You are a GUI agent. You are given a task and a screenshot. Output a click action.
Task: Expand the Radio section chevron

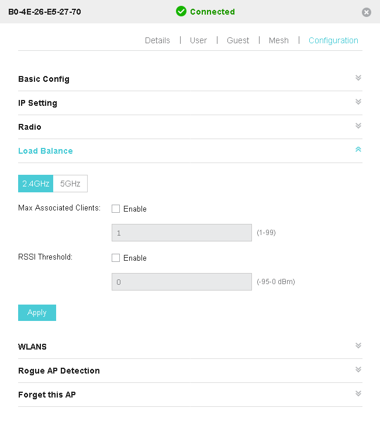point(358,126)
